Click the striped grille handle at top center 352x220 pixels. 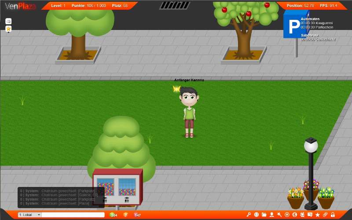175,5
